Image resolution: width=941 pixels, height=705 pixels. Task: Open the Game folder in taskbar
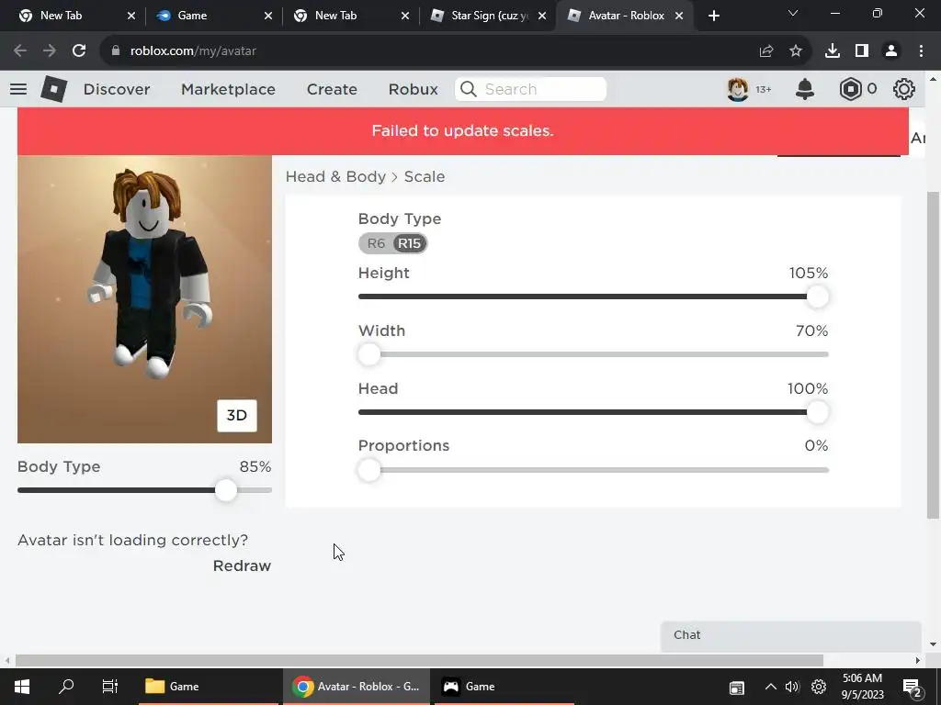208,687
